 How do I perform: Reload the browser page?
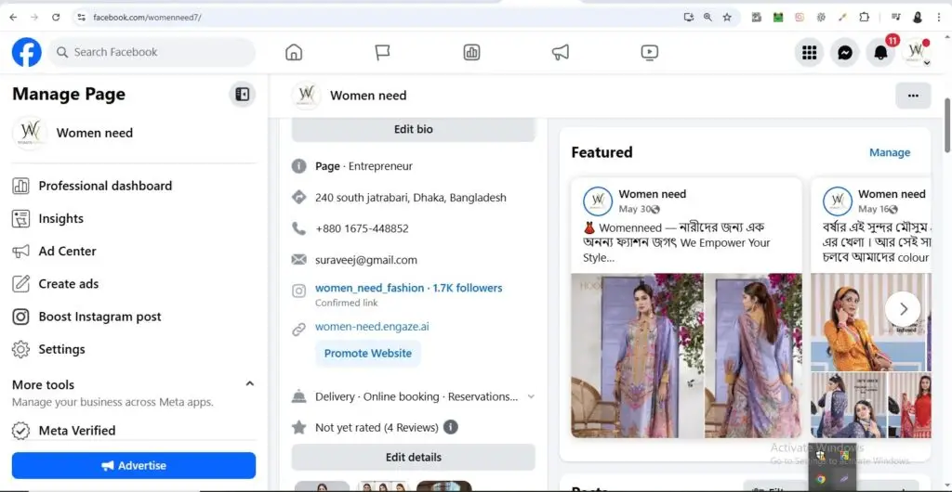coord(56,18)
